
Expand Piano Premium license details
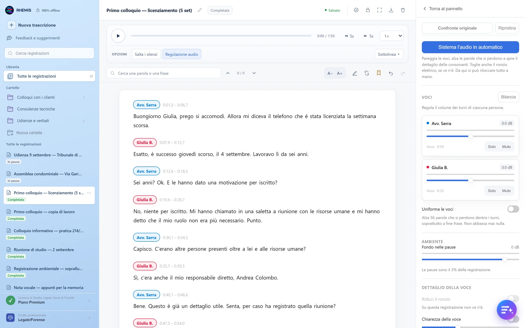pos(49,300)
